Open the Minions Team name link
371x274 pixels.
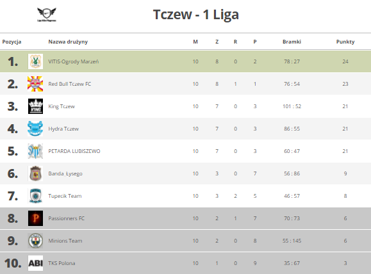tap(65, 241)
